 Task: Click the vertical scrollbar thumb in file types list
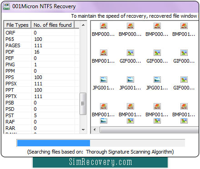83,104
